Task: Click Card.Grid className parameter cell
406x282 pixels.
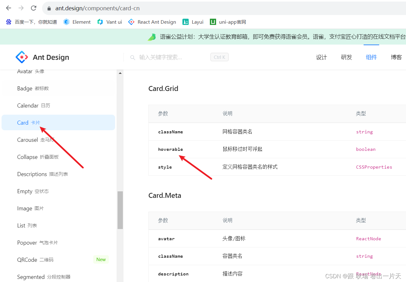Action: [171, 132]
